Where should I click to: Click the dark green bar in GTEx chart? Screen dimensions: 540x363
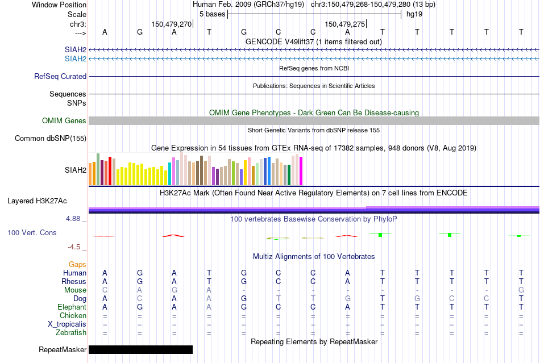(289, 175)
